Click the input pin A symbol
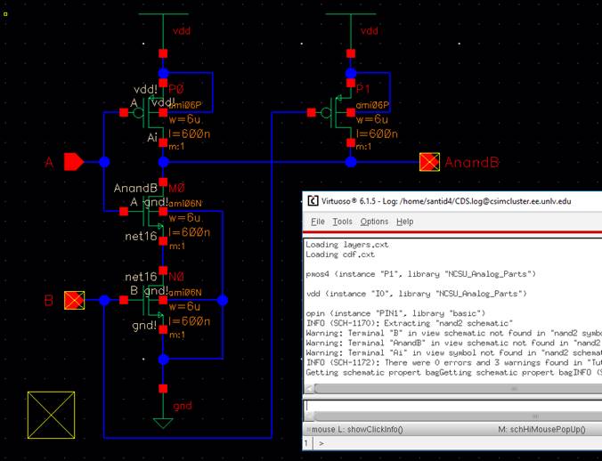The height and width of the screenshot is (461, 602). point(74,162)
